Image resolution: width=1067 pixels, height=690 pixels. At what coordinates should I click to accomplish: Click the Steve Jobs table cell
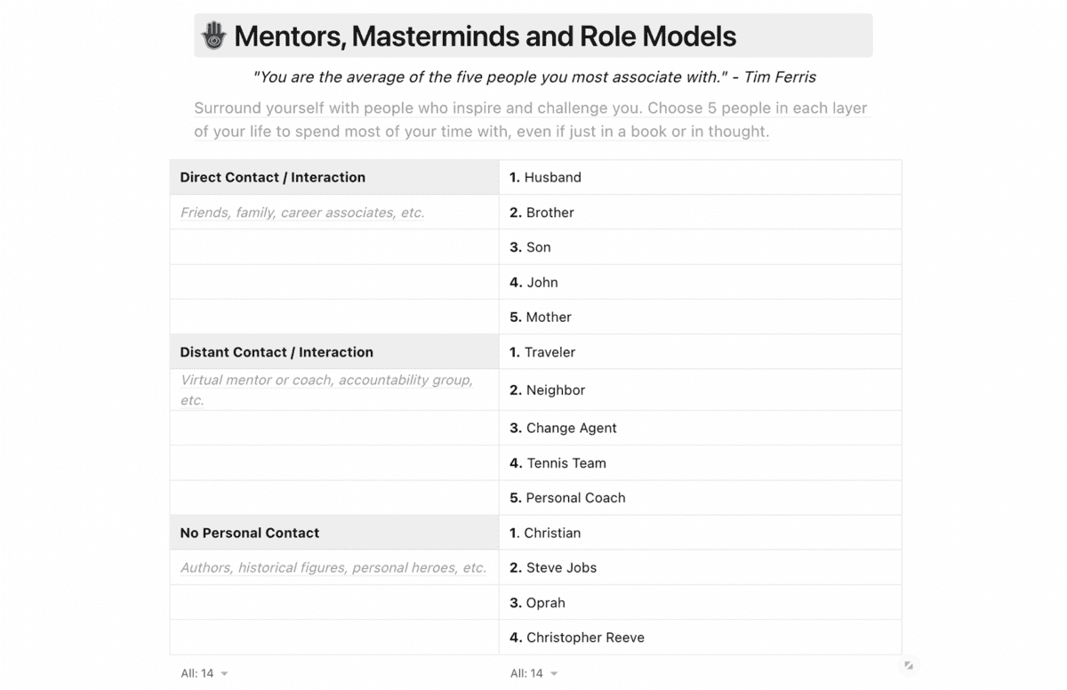point(700,567)
